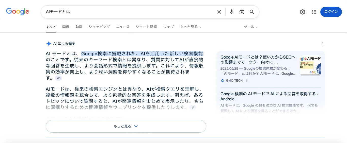This screenshot has height=143, width=347.
Task: Open the ツール dropdown
Action: click(251, 27)
